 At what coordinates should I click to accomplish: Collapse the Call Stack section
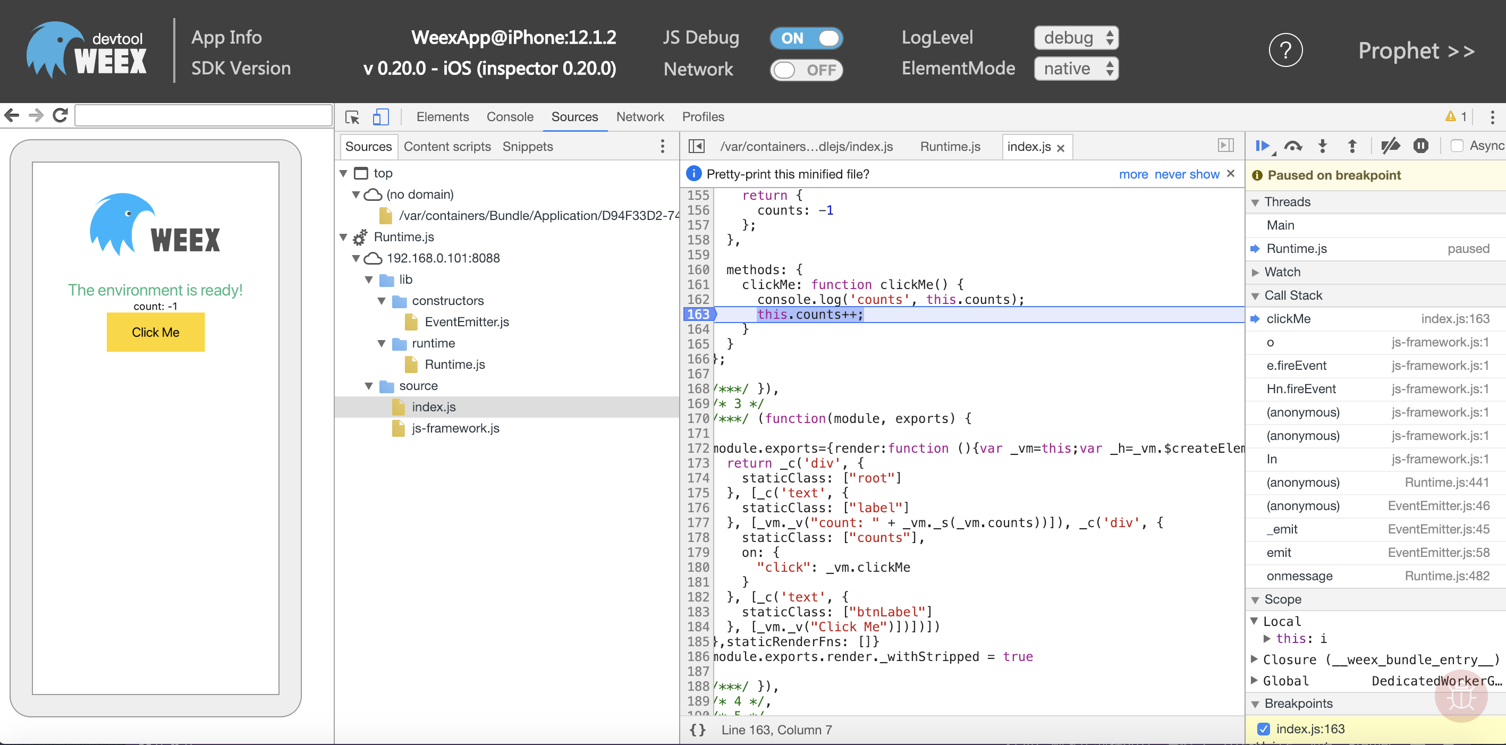[x=1255, y=296]
